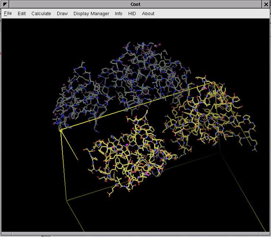Close the Coot window
Screen dimensions: 271x237
(x=266, y=4)
